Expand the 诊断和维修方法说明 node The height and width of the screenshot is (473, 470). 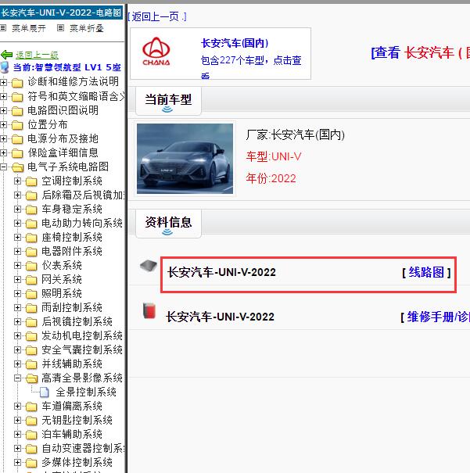(3, 82)
